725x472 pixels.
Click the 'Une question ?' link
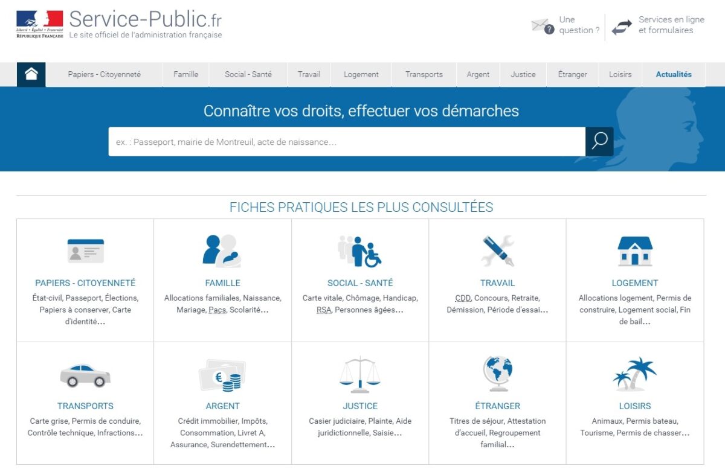[x=579, y=25]
